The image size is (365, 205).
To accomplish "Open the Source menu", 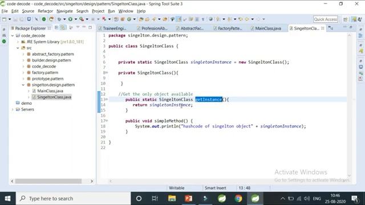I will pos(28,11).
